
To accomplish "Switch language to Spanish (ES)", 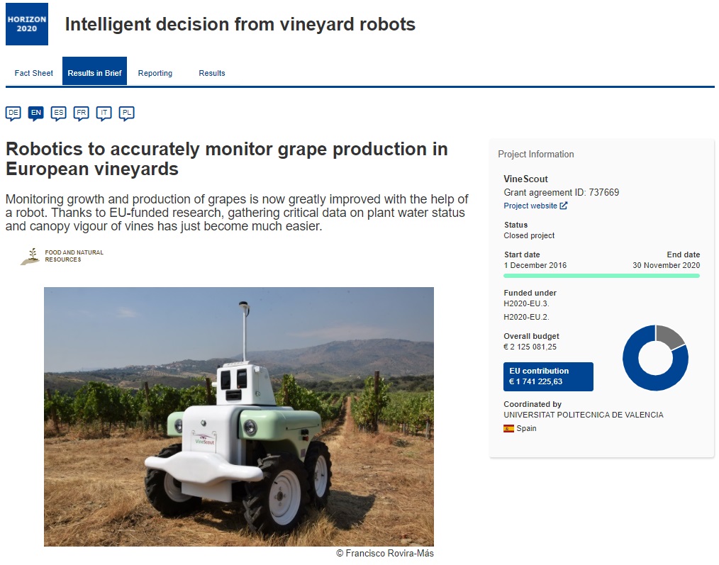I will click(58, 113).
